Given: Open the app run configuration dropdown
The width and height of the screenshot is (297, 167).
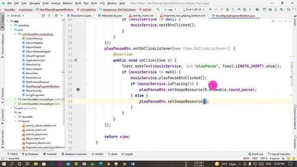Looking at the screenshot, I should pos(170,9).
